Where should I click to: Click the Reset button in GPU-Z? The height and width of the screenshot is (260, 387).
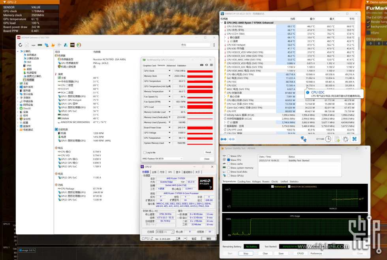tap(208, 153)
